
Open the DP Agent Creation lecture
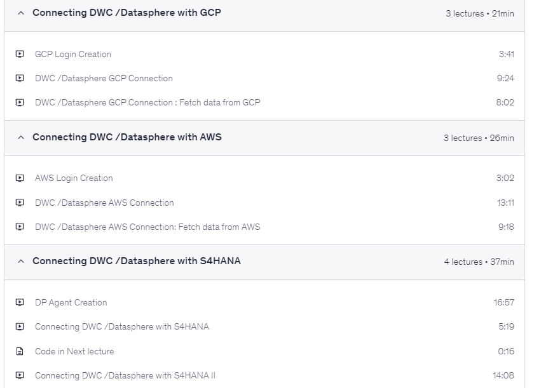pos(71,303)
